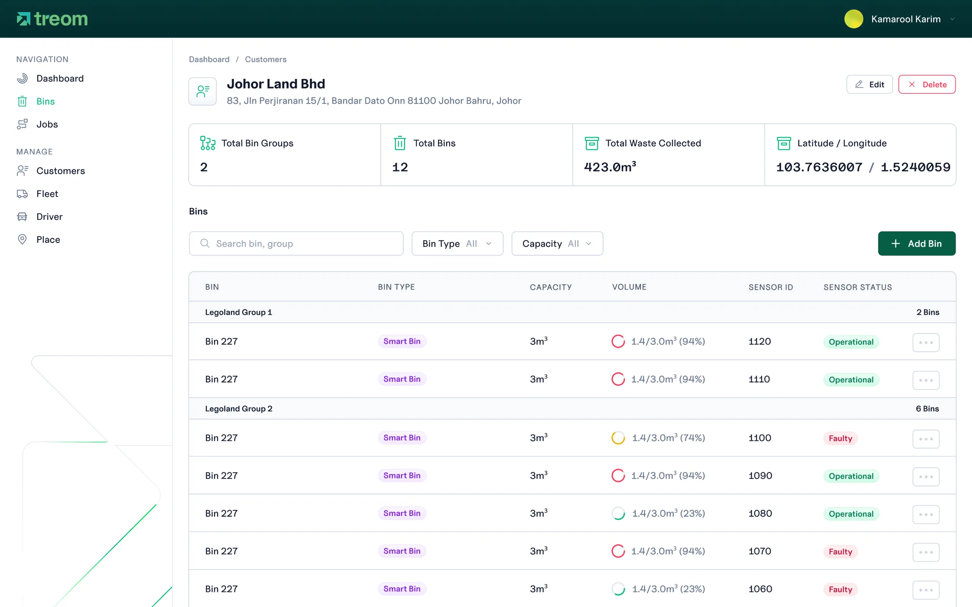Open the more options for sensor 1090
972x607 pixels.
[x=926, y=476]
